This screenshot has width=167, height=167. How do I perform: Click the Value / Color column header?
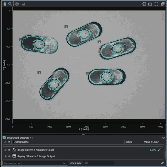click(151, 142)
